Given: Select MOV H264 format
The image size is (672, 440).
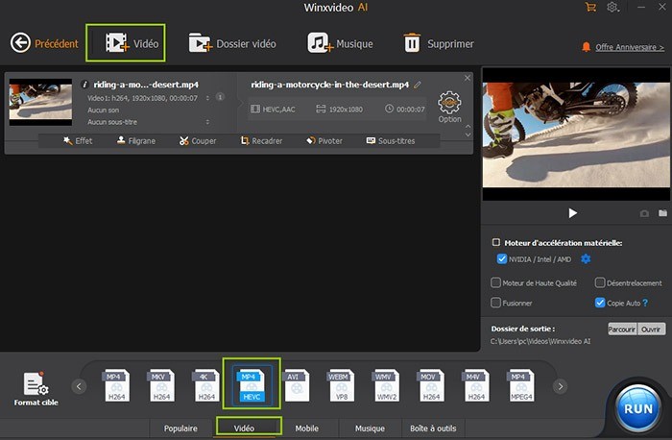Looking at the screenshot, I should coord(432,385).
